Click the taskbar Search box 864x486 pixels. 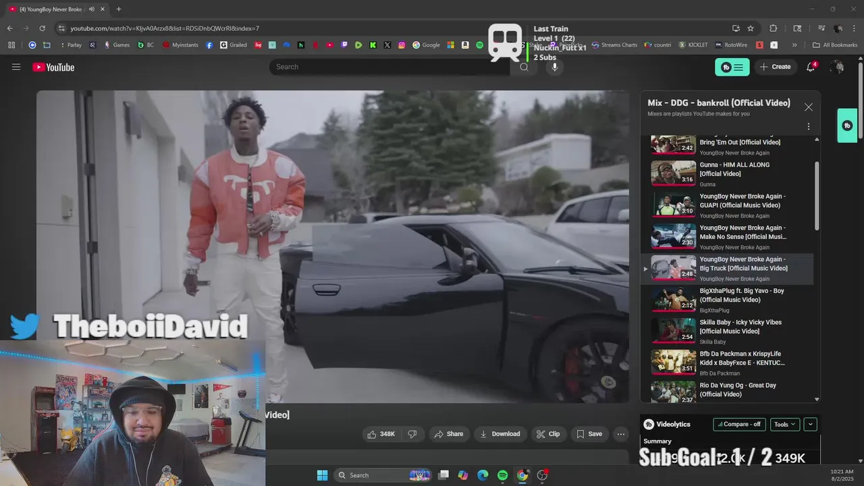383,475
